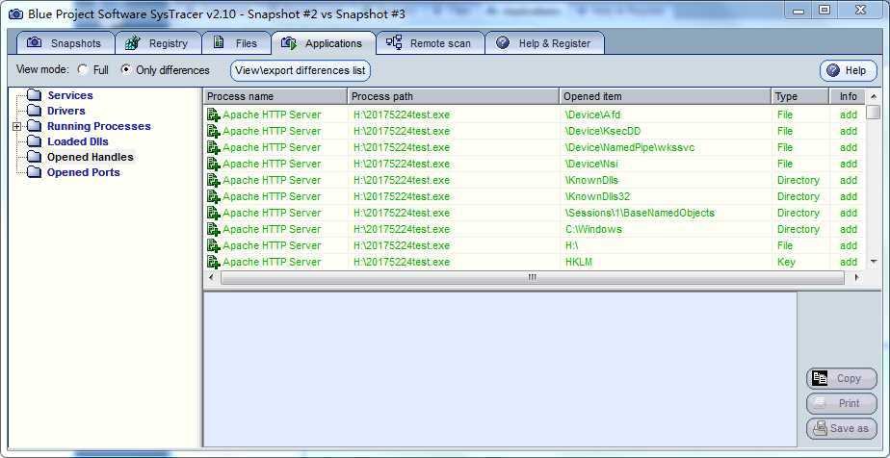
Task: Click the added-item icon on HKLM row
Action: pyautogui.click(x=214, y=262)
